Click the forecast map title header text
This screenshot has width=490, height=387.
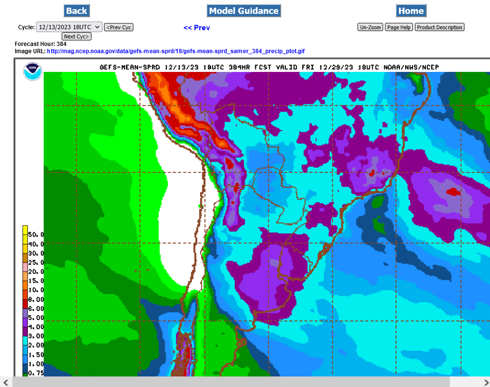[269, 67]
